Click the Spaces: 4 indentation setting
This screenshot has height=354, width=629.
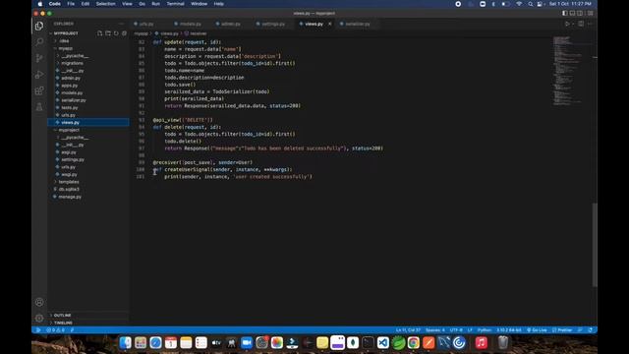point(434,330)
